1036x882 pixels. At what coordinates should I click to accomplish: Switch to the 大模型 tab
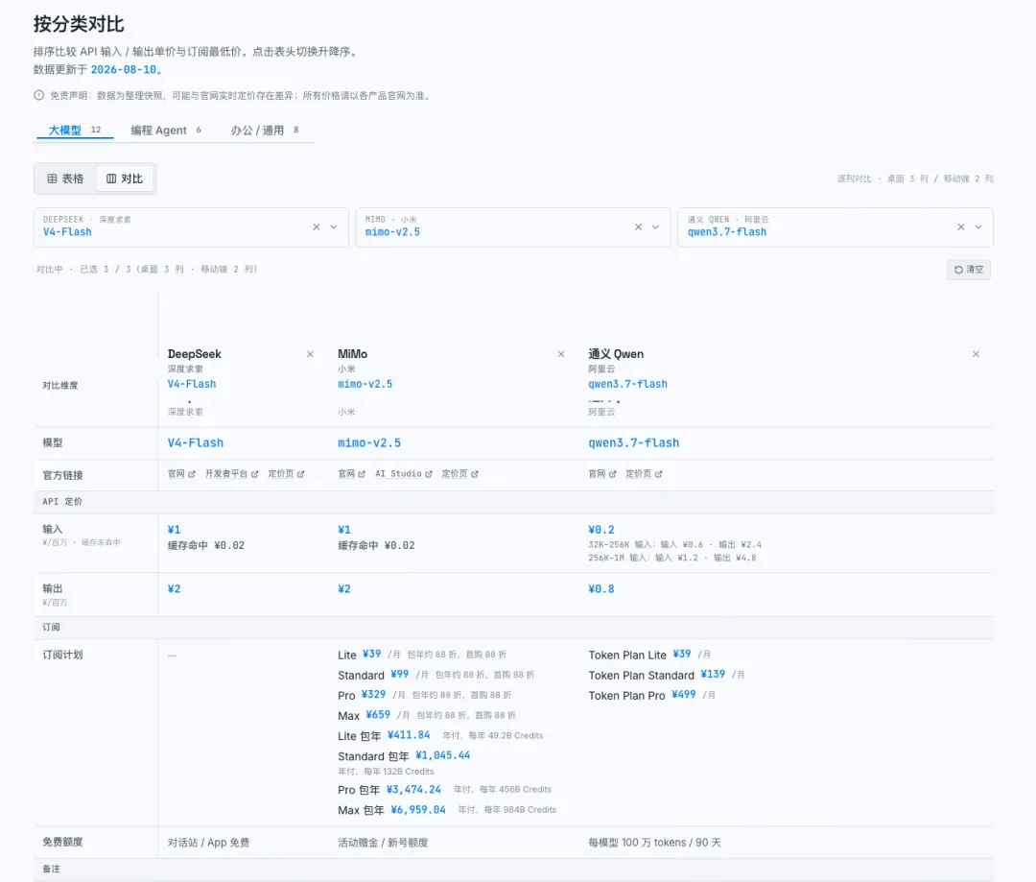tap(75, 131)
